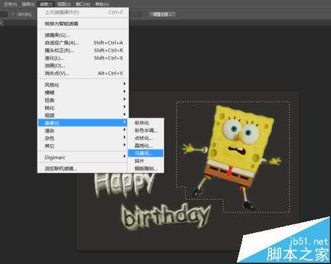Open the 点状化... pointillize filter
The height and width of the screenshot is (264, 331).
(146, 138)
